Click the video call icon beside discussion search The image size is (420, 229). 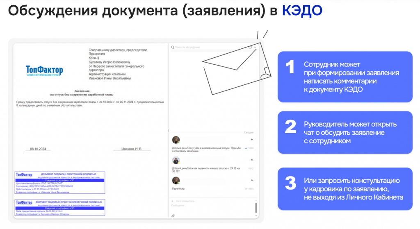click(250, 47)
